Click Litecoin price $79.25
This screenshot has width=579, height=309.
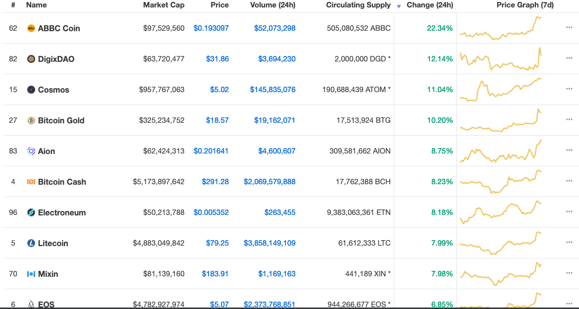tap(217, 243)
